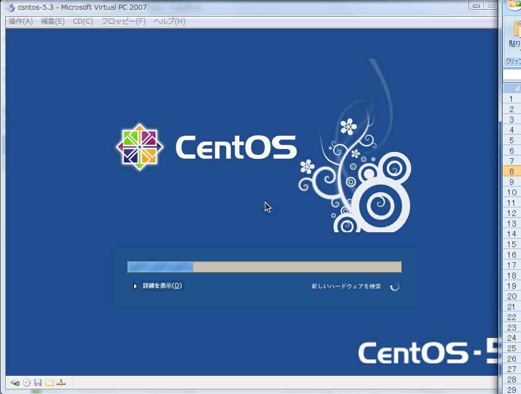The width and height of the screenshot is (521, 394).
Task: Click the hard disk activity icon
Action: (x=15, y=382)
